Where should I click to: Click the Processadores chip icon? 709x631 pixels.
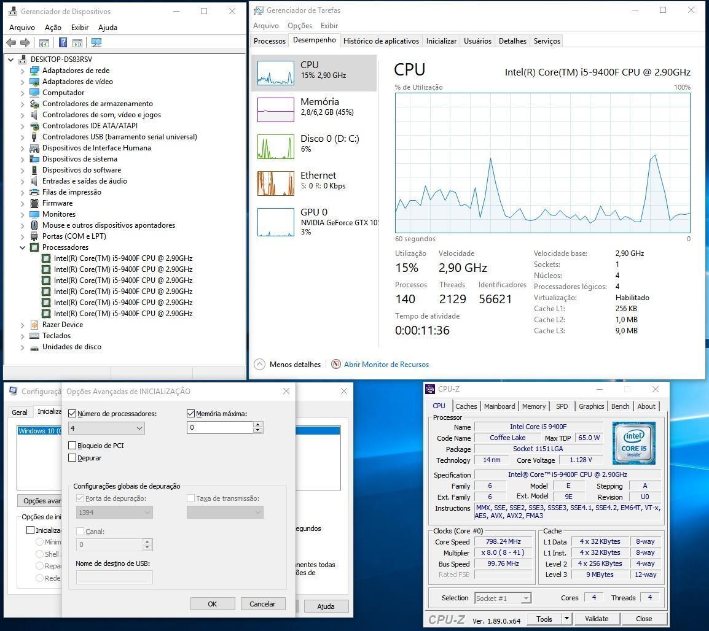point(34,247)
